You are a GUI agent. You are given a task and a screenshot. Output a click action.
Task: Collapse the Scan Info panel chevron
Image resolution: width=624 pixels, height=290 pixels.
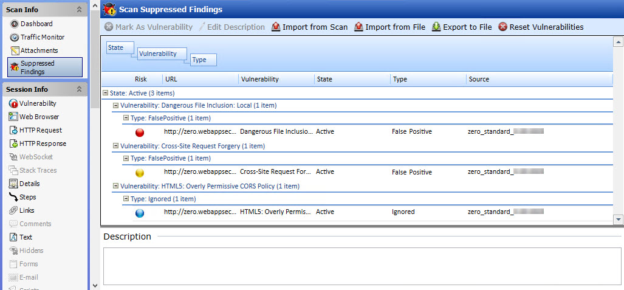click(79, 9)
